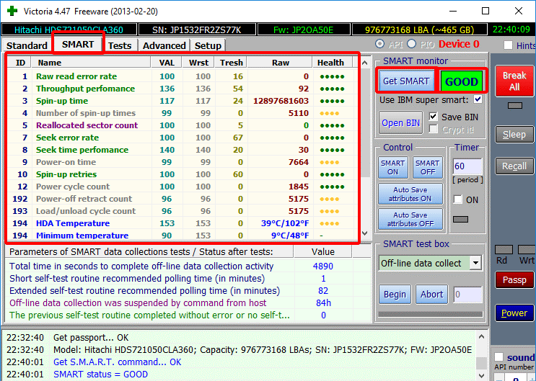Click Begin in SMART test box
Viewport: 536px width, 381px height.
[x=395, y=295]
